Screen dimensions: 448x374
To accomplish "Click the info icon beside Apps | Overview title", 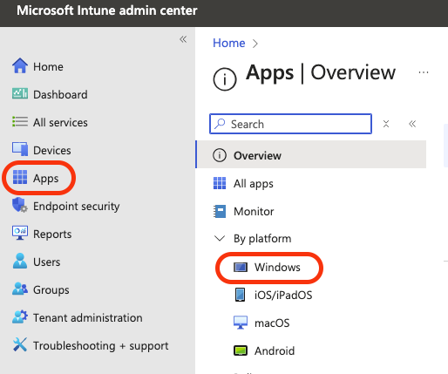I will click(225, 79).
